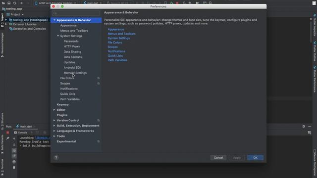Image resolution: width=317 pixels, height=178 pixels.
Task: Open the Favorites side tab
Action: click(2, 167)
